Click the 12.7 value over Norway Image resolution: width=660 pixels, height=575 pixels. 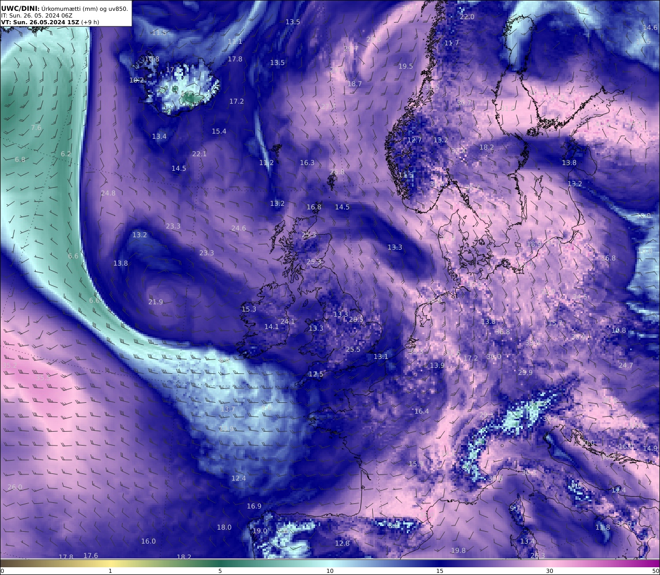coord(415,140)
